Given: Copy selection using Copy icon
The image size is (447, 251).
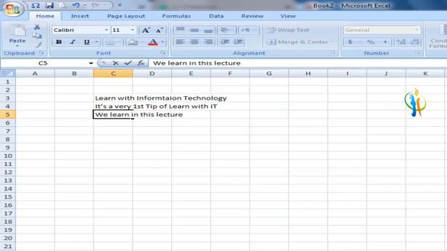Looking at the screenshot, I should pos(37,36).
